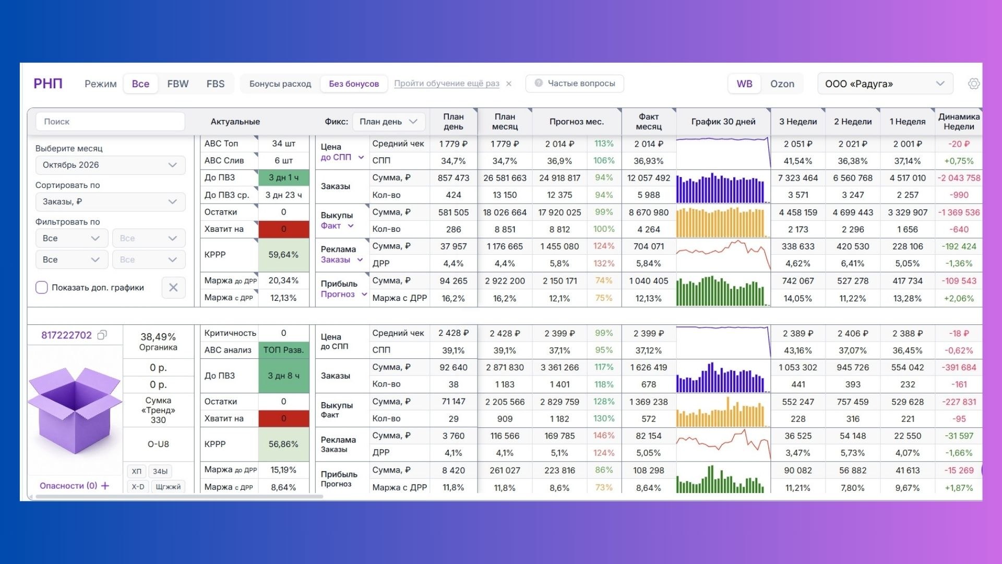Click the green ТОП Разв. ABC analysis cell

pyautogui.click(x=283, y=350)
